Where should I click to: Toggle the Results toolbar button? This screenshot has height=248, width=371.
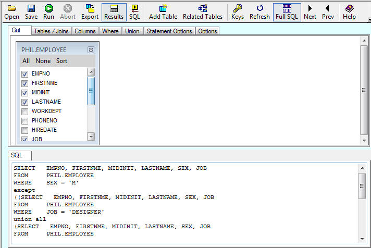(x=114, y=12)
